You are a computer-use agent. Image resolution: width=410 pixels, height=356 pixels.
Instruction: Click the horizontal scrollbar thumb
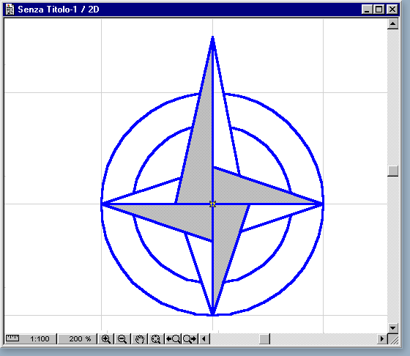(x=264, y=339)
